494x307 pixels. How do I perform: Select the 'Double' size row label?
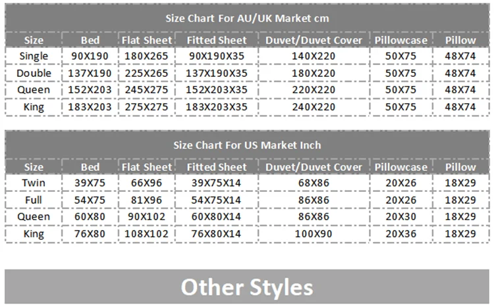coord(34,72)
